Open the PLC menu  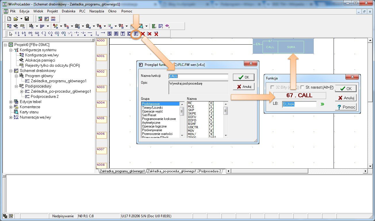[83, 11]
